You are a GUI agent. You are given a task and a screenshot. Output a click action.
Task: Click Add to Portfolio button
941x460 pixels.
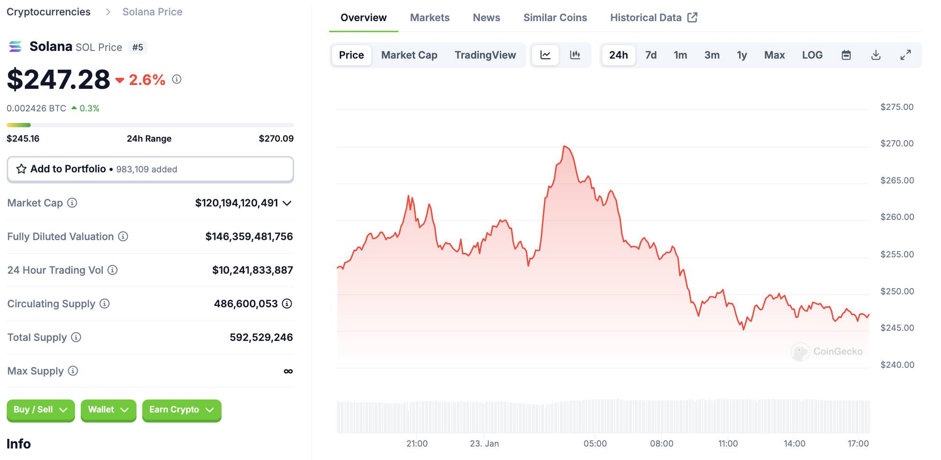[150, 169]
